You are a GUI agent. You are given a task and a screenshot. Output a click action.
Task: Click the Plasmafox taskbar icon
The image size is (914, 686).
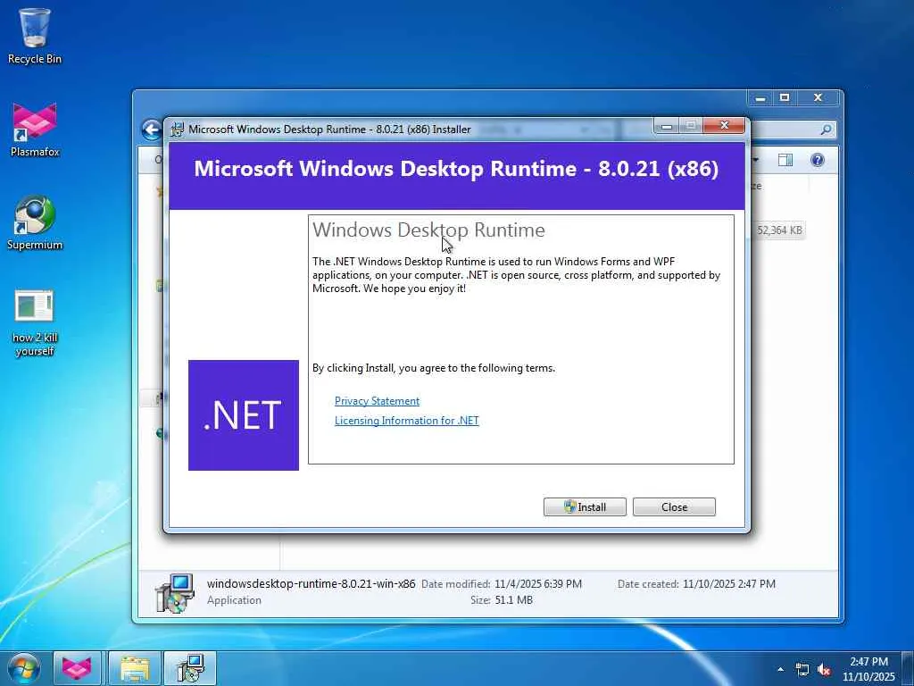[x=77, y=668]
